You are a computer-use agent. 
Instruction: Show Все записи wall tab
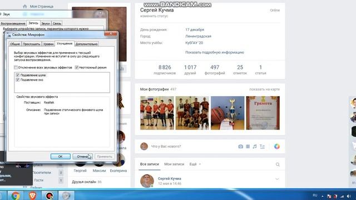pyautogui.click(x=150, y=164)
